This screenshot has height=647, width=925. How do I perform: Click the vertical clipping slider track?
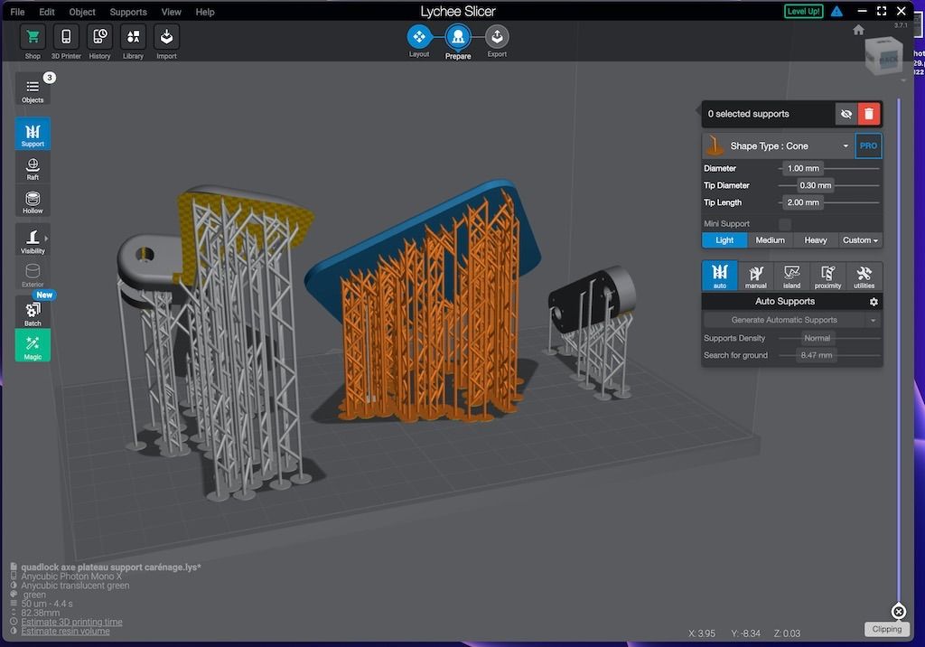point(899,352)
